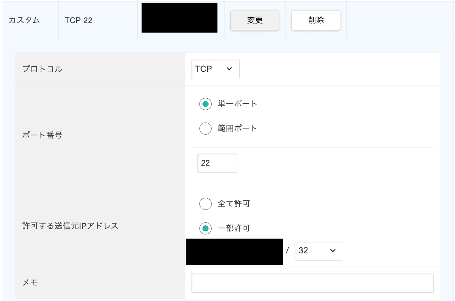
Task: Click the プロトコル row label
Action: coord(42,69)
